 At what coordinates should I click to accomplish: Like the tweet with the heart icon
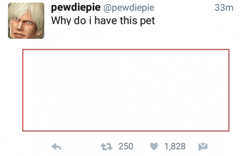point(154,146)
